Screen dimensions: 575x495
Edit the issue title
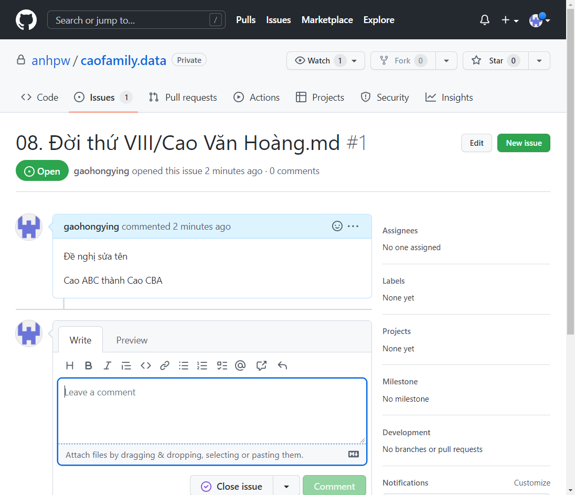476,143
